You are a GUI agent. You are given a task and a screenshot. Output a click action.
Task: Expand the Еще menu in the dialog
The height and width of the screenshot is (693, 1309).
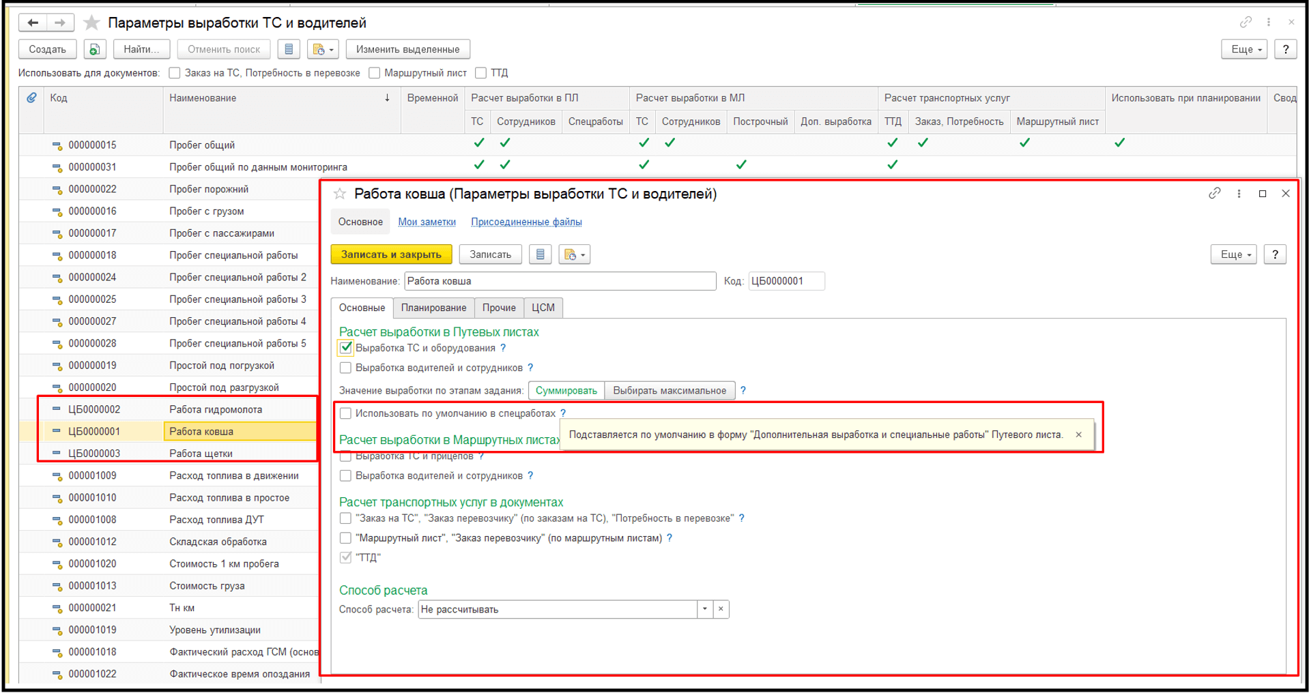click(1233, 254)
